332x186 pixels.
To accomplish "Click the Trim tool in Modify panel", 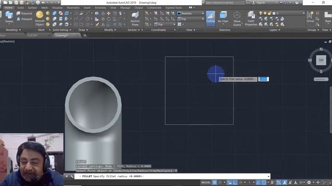I will 120,13.
